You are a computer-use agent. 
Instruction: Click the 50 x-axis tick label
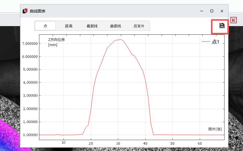pos(172,143)
